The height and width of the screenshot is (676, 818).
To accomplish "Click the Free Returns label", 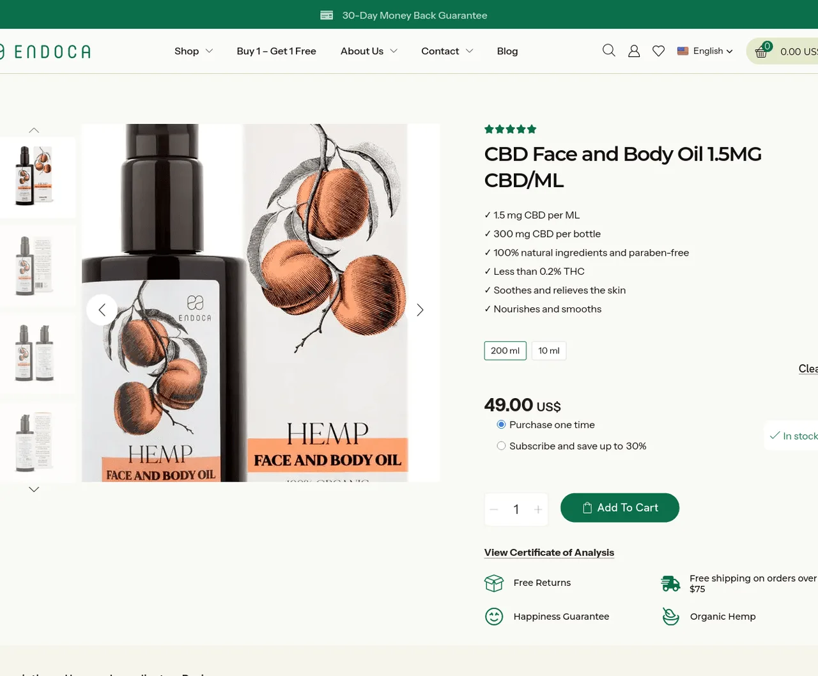I will [542, 583].
